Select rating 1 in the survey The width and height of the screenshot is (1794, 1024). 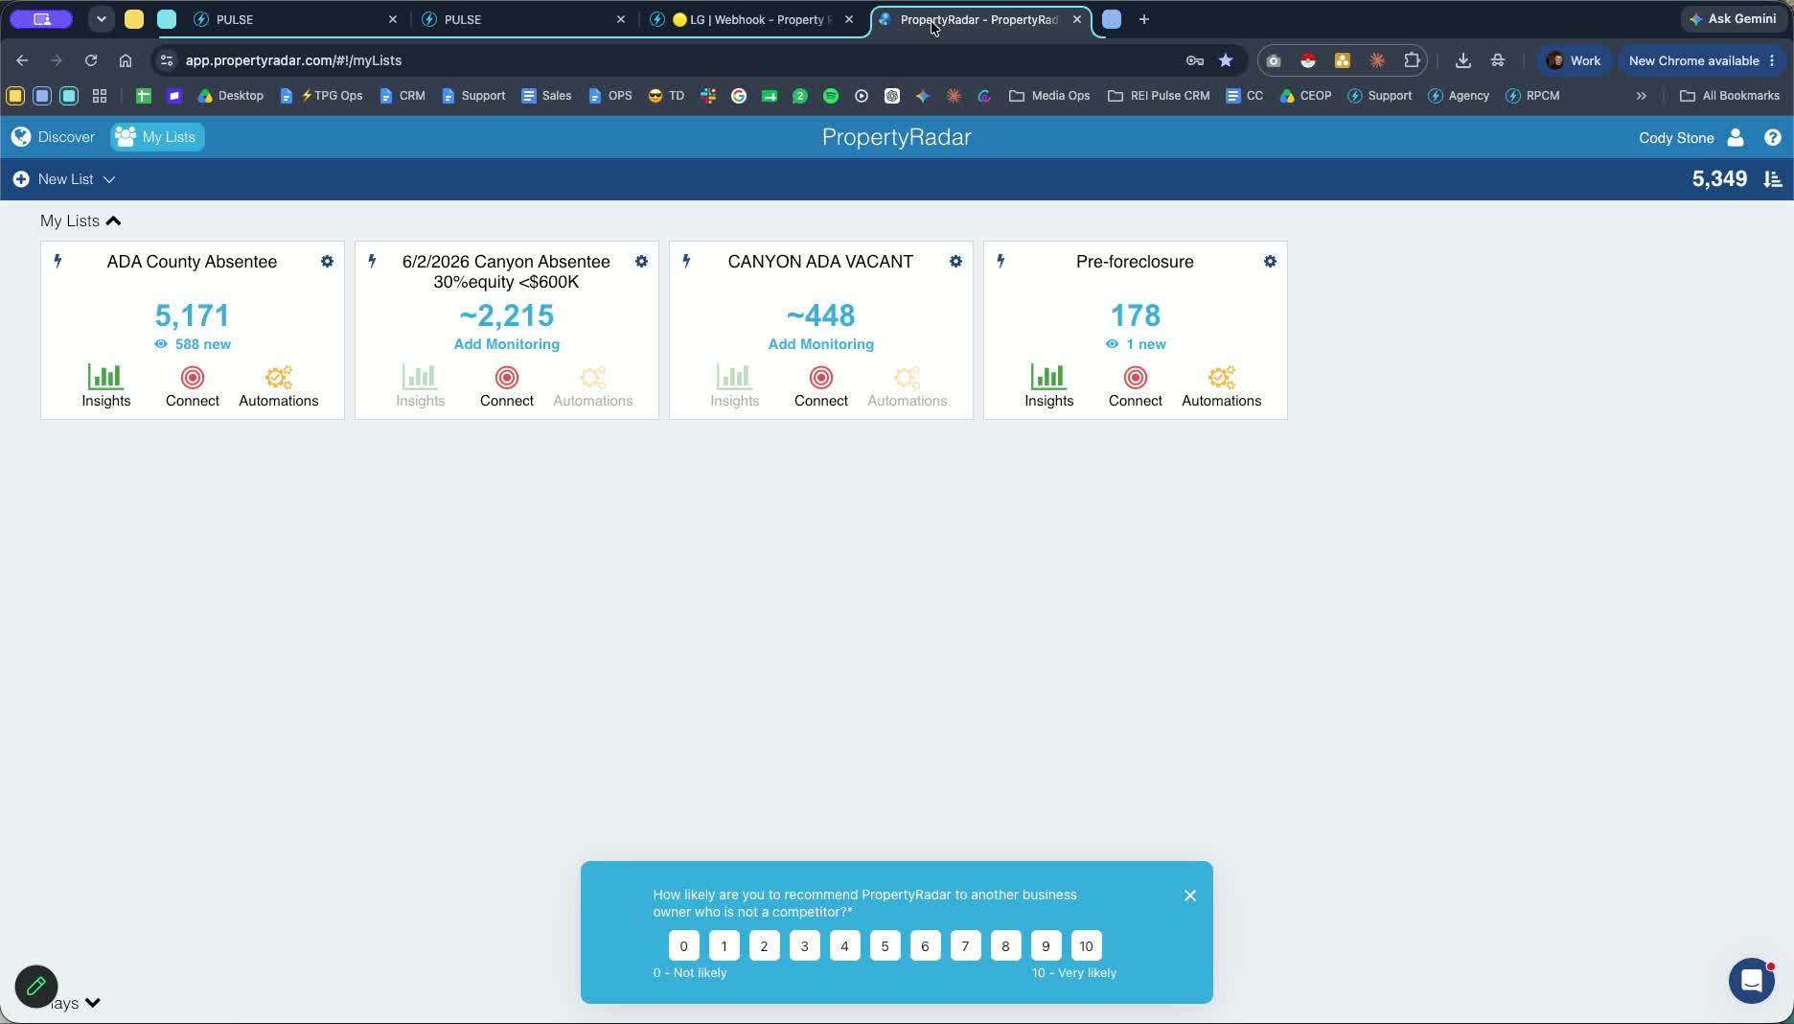coord(724,946)
